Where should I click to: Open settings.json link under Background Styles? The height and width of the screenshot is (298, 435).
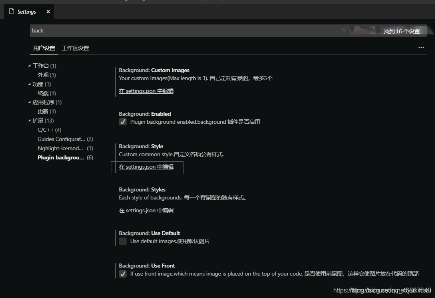(x=146, y=210)
